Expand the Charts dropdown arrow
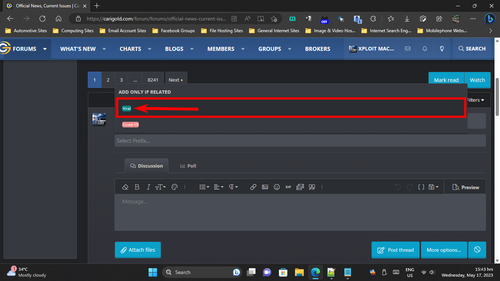The height and width of the screenshot is (281, 500). tap(150, 49)
